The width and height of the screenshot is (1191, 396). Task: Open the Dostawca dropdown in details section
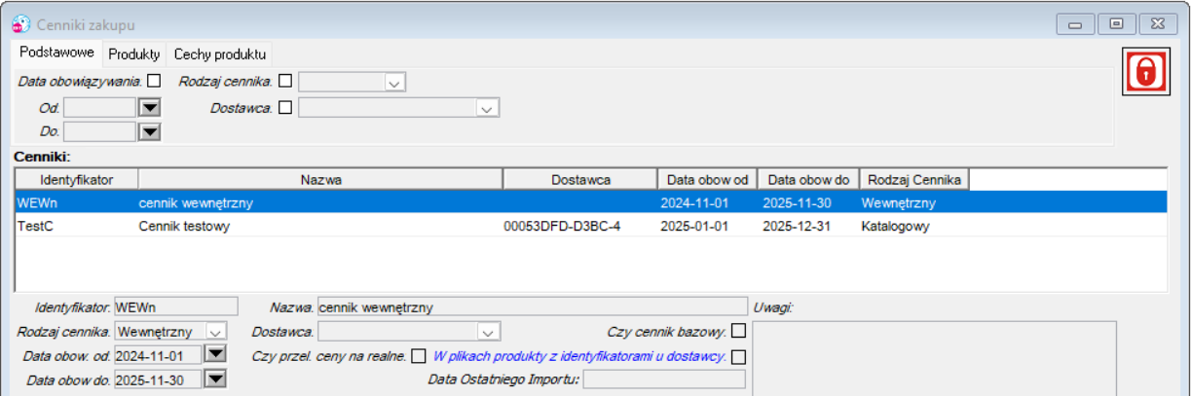489,332
